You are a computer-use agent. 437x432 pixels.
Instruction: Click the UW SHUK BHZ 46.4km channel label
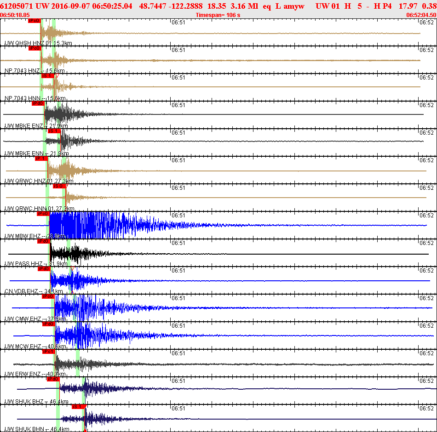(x=36, y=402)
